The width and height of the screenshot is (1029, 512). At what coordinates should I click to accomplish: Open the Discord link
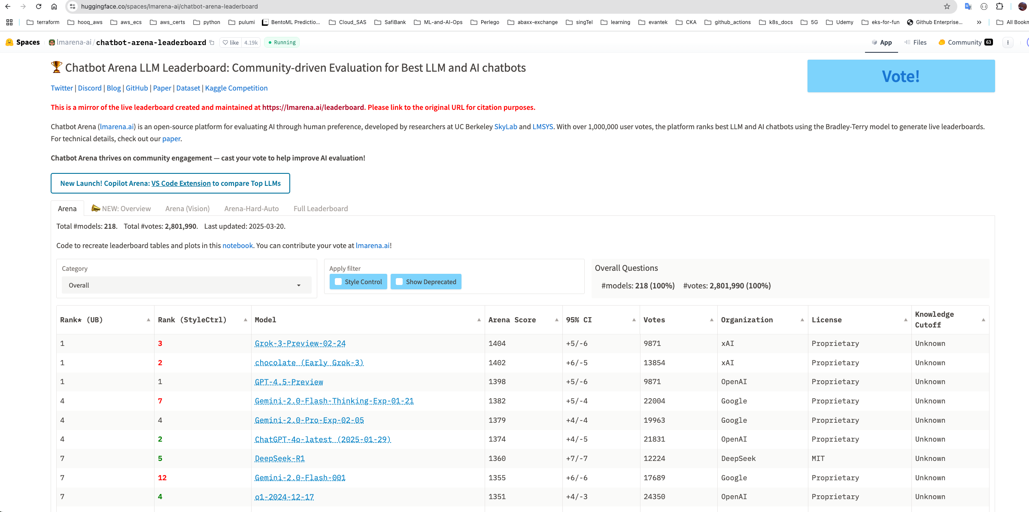(x=90, y=88)
